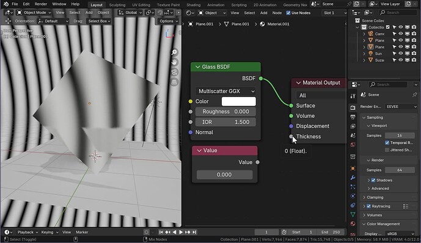Screen dimensions: 421x243
Task: Open the Output properties tab
Action: point(353,117)
